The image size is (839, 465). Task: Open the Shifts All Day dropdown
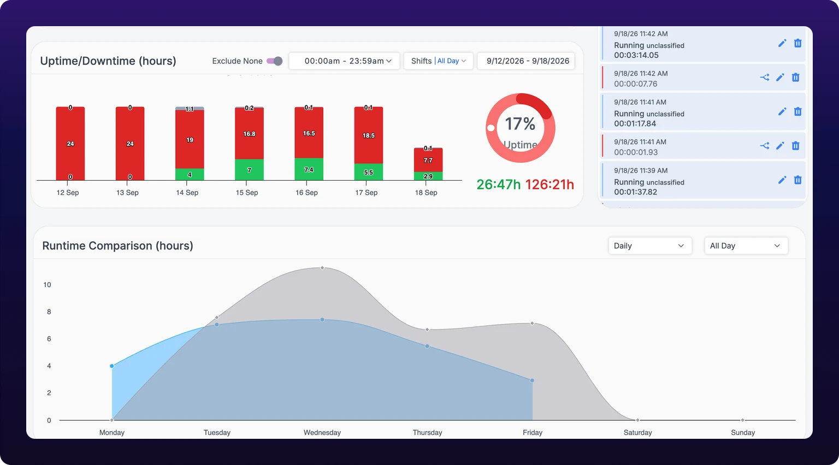click(x=438, y=61)
